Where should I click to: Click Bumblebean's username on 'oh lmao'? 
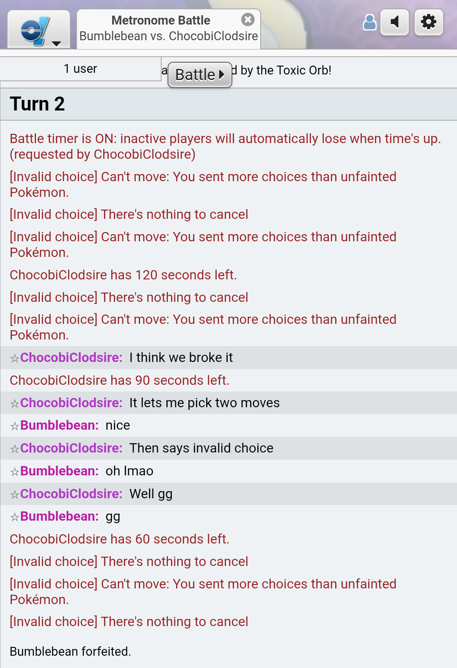point(60,471)
